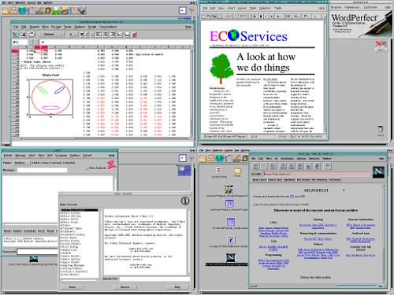Click the last colorful graph icon in spreadsheet toolbar

134,35
